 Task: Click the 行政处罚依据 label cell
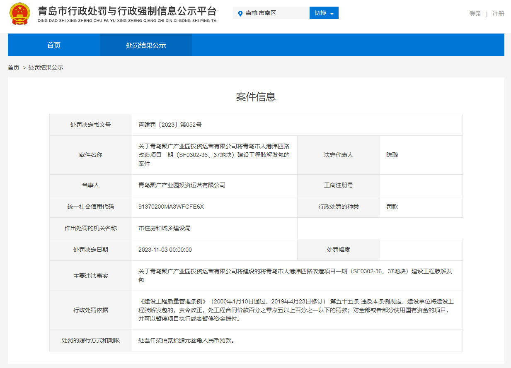click(x=91, y=310)
